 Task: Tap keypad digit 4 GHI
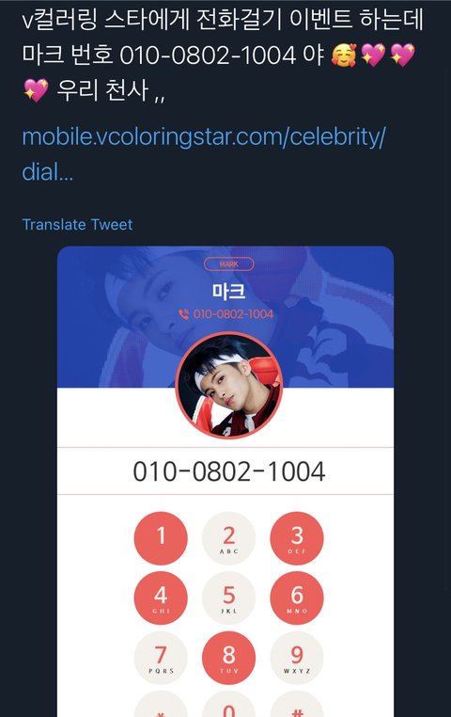pyautogui.click(x=161, y=598)
